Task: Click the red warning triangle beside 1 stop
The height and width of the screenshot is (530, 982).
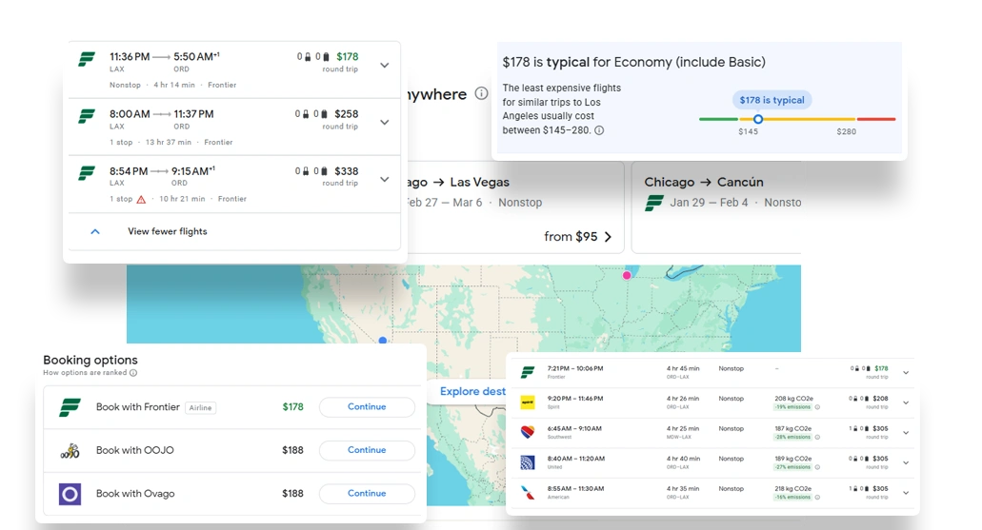Action: [x=141, y=199]
